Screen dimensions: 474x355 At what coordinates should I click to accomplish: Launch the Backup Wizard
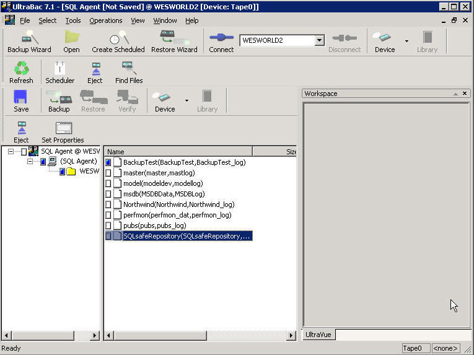point(29,42)
